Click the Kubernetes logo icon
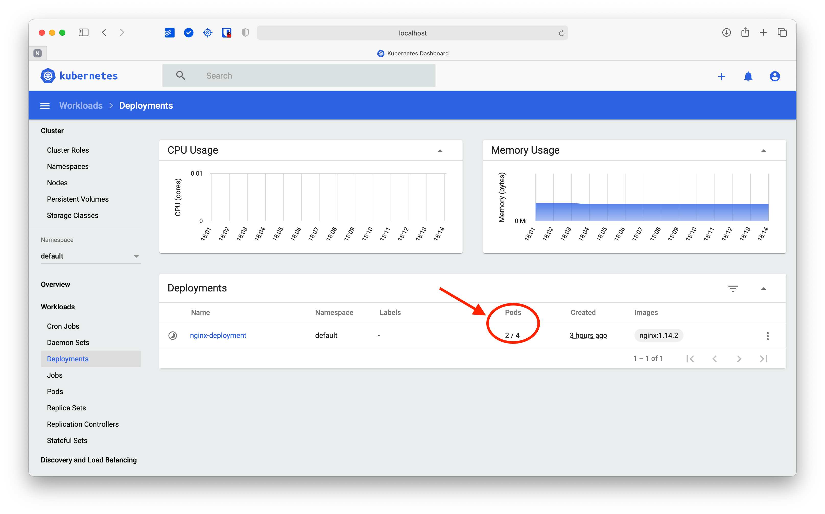 48,76
